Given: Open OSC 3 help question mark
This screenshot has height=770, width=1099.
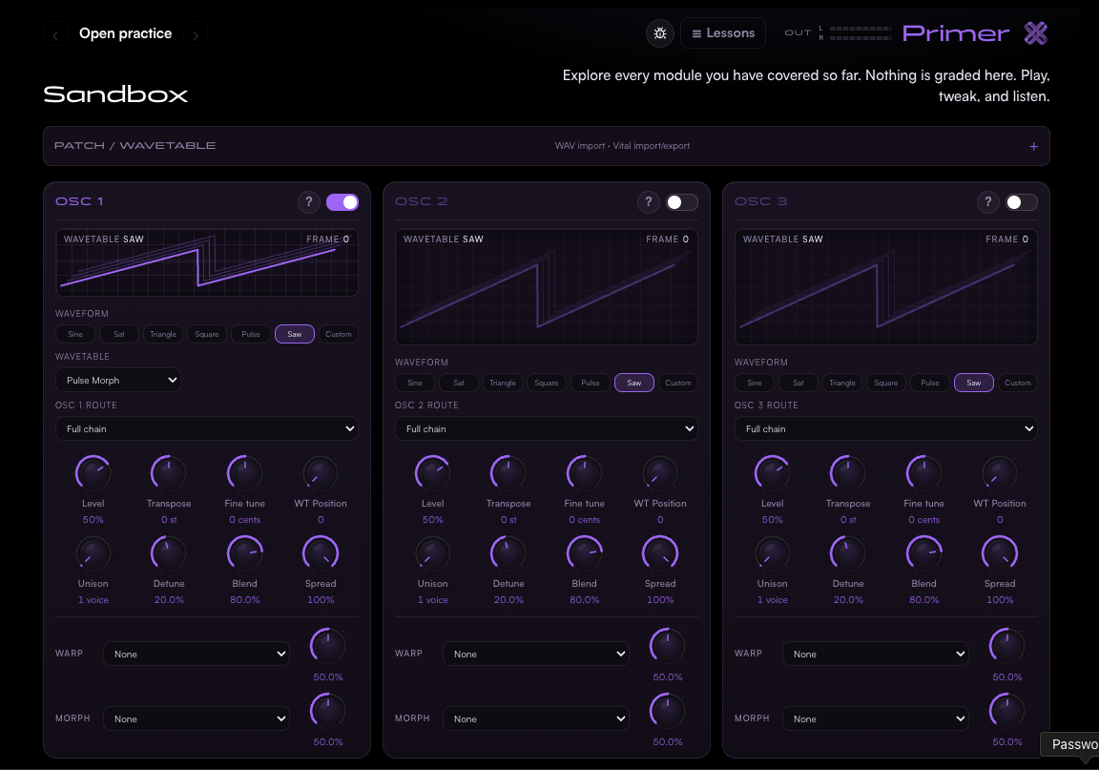Looking at the screenshot, I should pos(987,202).
